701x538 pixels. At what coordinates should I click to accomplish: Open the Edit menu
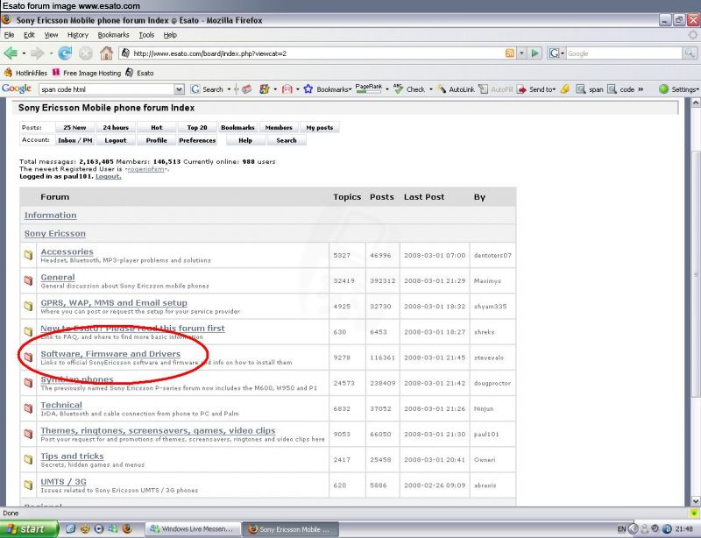click(x=29, y=35)
